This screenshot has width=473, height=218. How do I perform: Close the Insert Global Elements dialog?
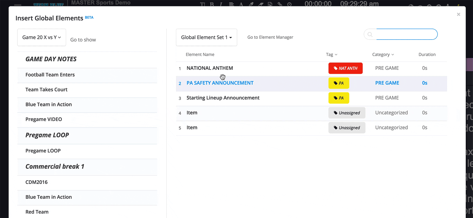point(458,14)
